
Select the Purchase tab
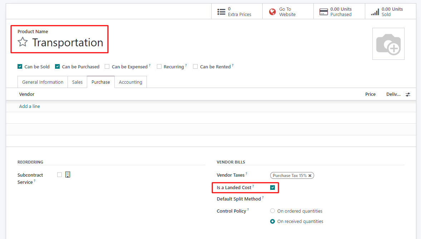pos(101,82)
